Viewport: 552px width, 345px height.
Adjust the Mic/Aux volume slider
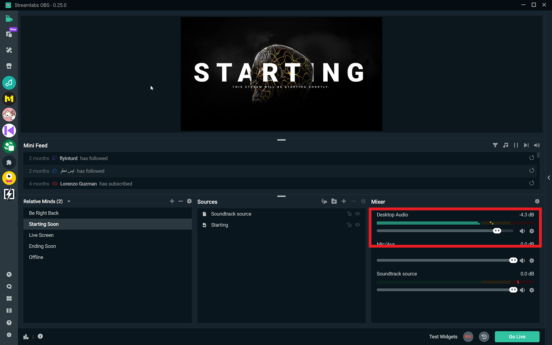click(x=447, y=260)
